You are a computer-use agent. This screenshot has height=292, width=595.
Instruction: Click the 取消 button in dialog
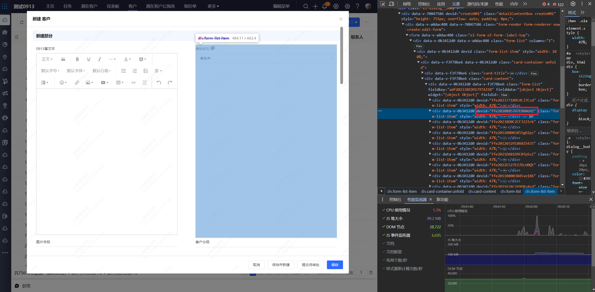coord(257,265)
